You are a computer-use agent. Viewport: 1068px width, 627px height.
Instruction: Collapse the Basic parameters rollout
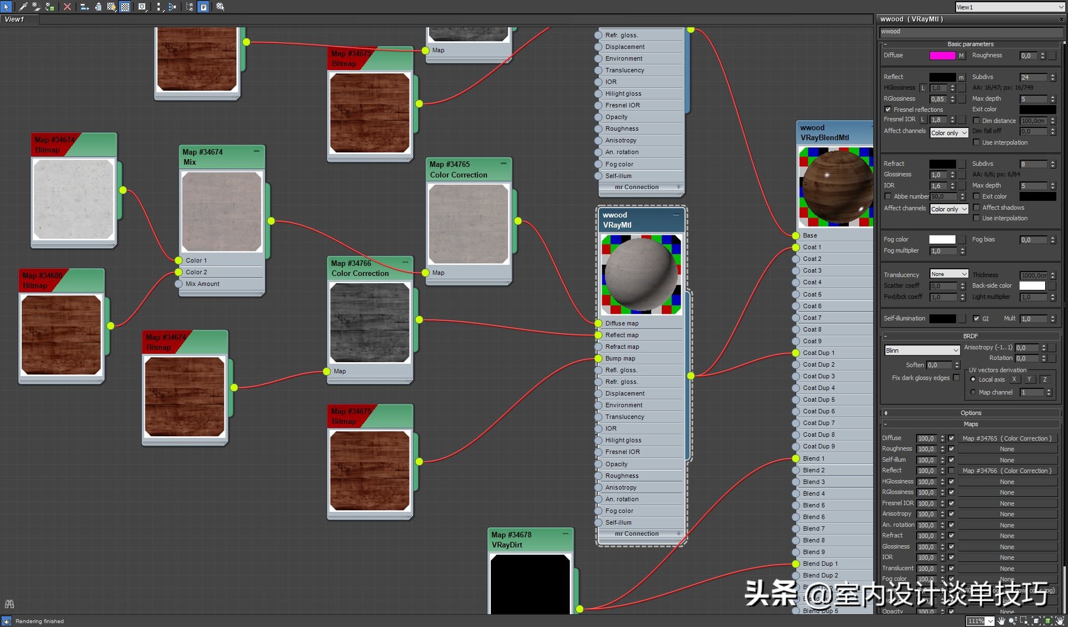885,44
